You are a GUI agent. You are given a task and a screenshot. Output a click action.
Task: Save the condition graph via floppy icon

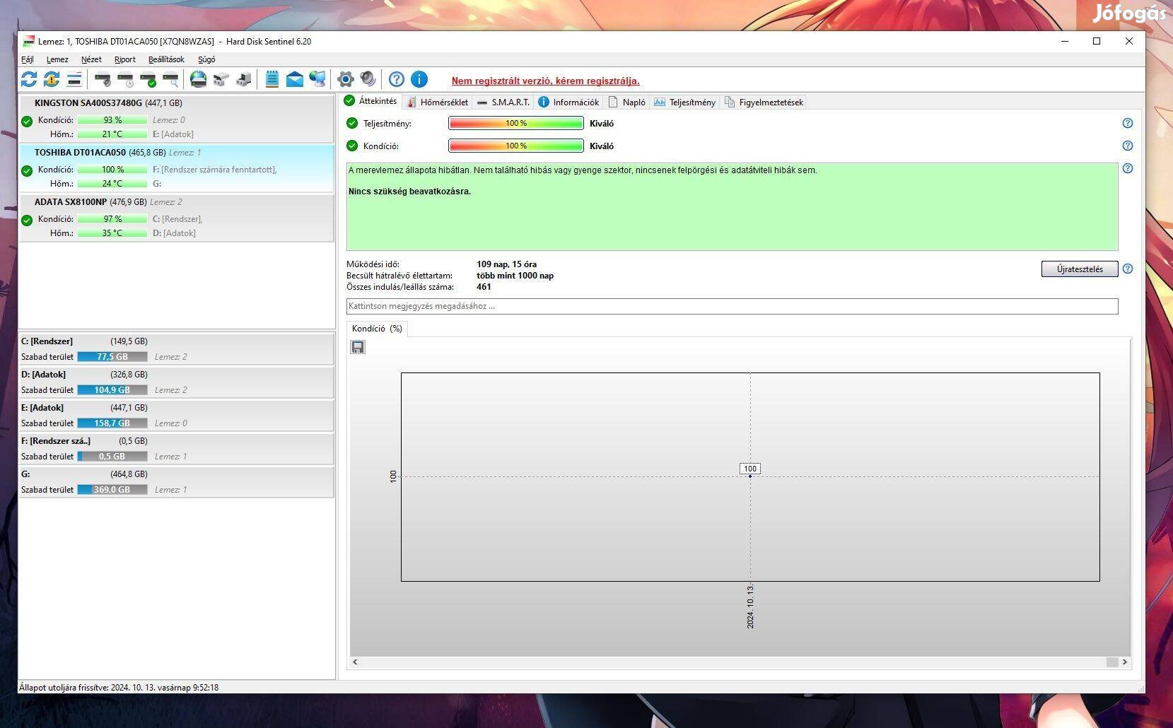358,347
